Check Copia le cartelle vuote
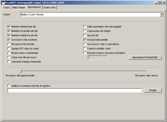Screen dimensions: 167x122 coord(85,49)
